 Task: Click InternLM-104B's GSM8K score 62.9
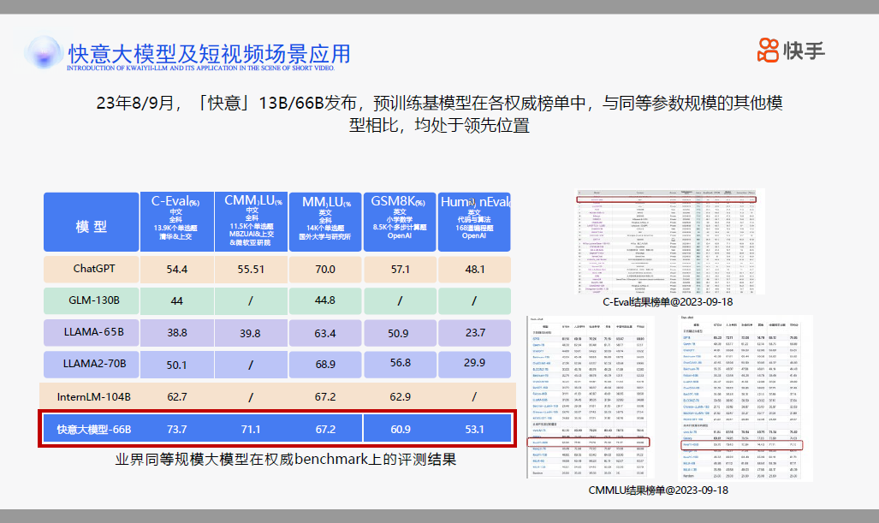tap(401, 397)
